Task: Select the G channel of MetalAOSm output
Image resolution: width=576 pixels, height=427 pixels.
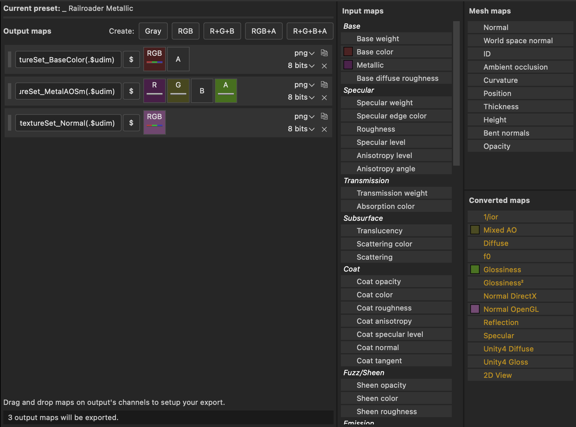Action: click(178, 91)
